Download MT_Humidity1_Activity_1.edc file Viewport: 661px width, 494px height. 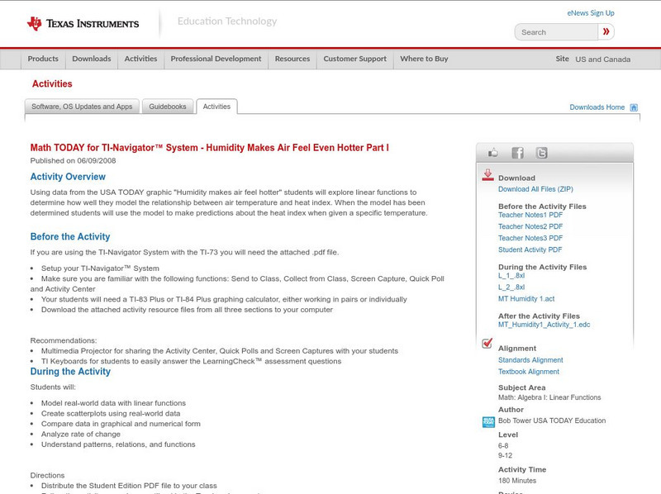tap(544, 325)
